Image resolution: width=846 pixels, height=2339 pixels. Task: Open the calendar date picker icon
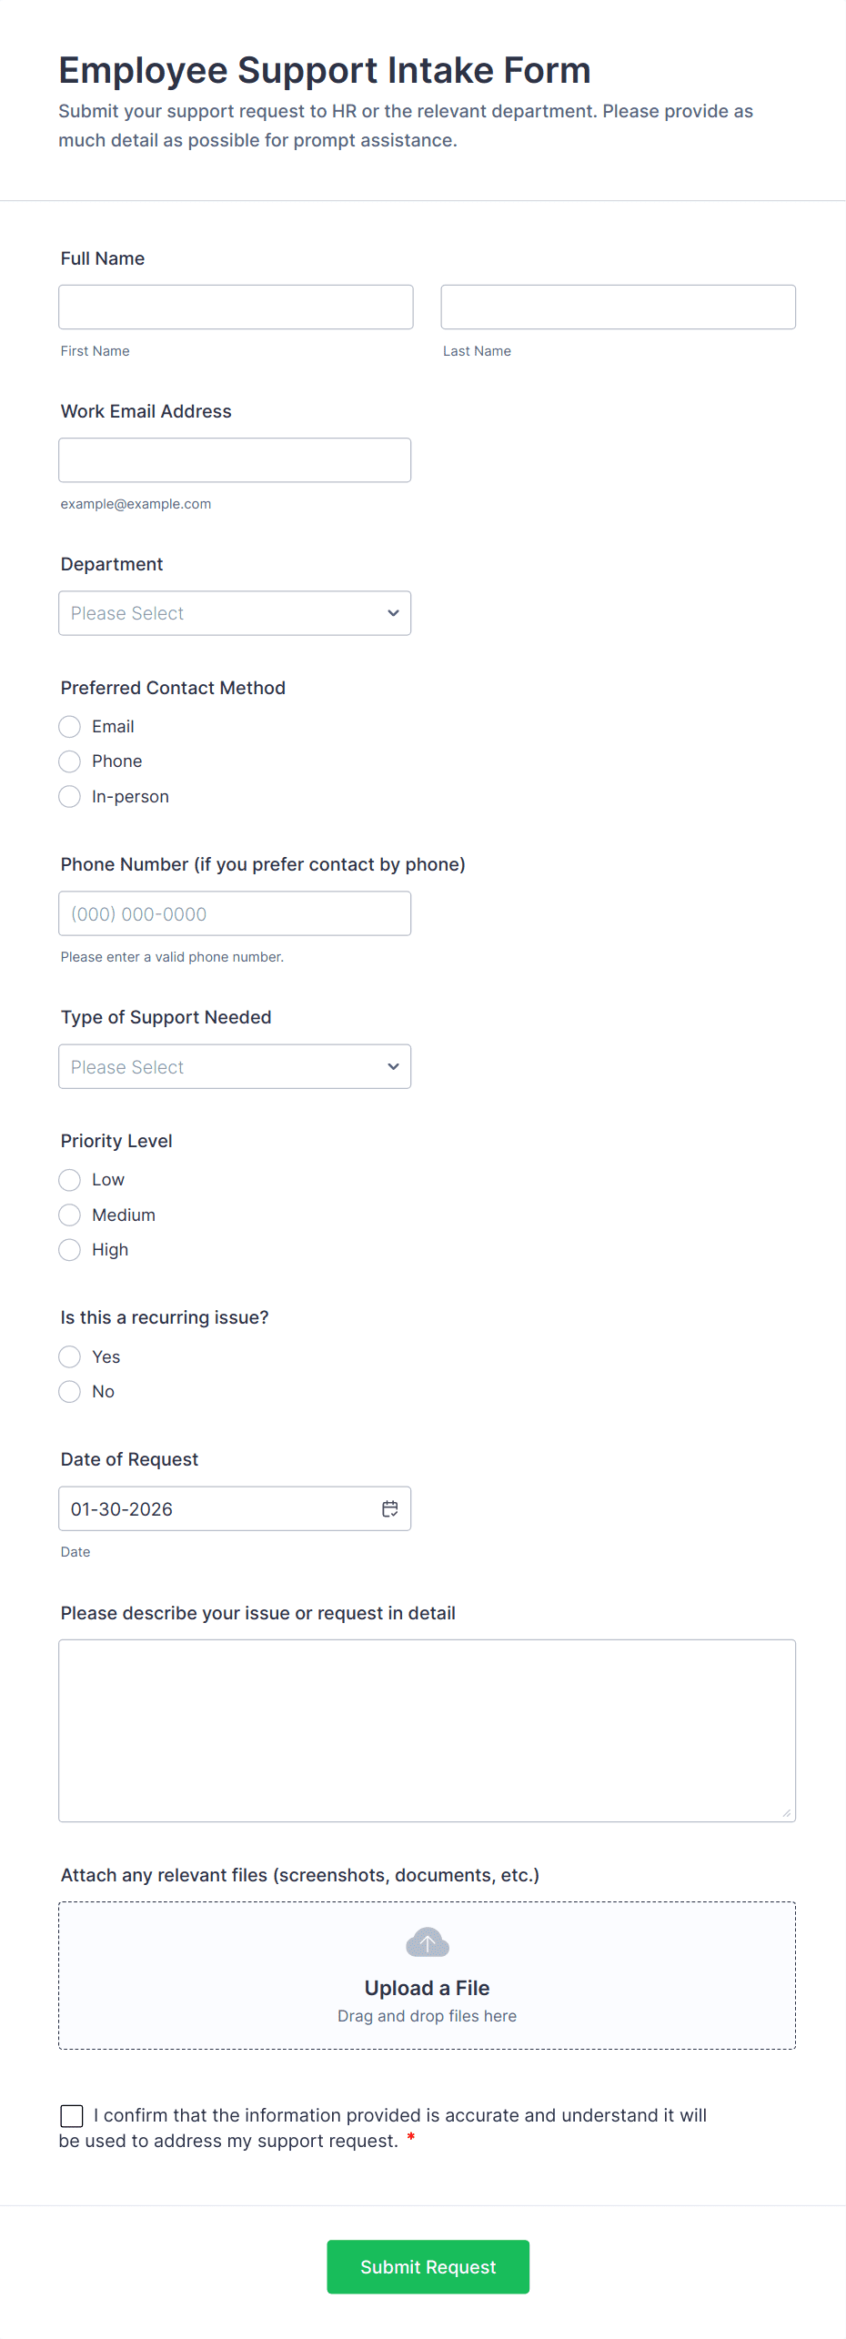389,1508
